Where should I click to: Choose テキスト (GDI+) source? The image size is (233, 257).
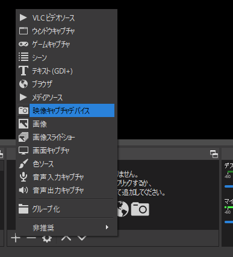[x=66, y=71]
